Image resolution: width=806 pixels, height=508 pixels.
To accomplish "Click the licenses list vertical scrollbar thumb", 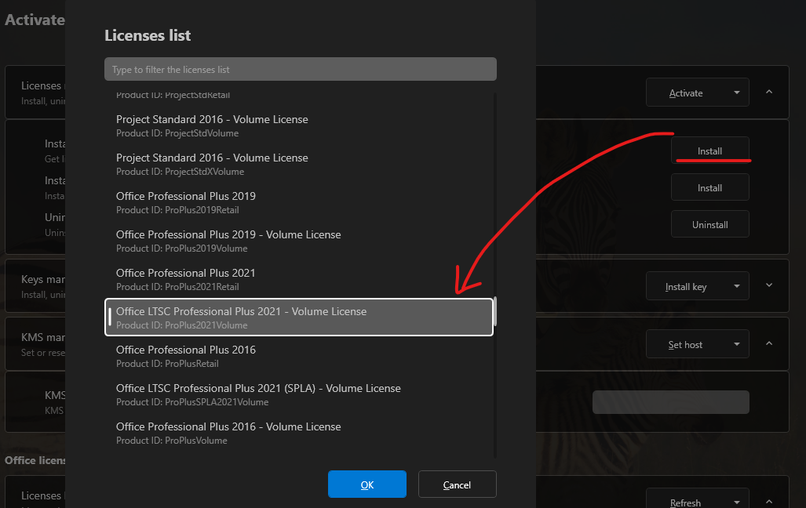I will pyautogui.click(x=494, y=311).
